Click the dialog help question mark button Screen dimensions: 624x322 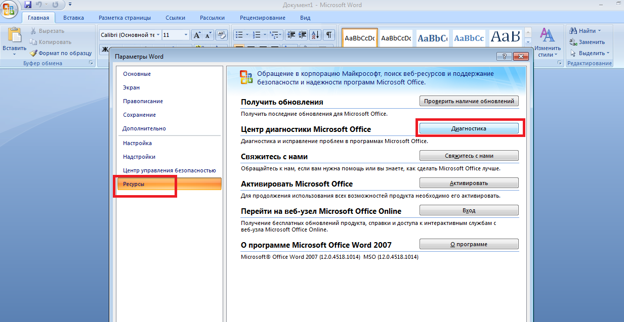pos(504,56)
